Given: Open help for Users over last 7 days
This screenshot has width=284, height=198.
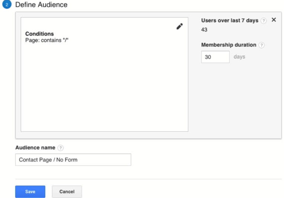Looking at the screenshot, I should (x=264, y=21).
